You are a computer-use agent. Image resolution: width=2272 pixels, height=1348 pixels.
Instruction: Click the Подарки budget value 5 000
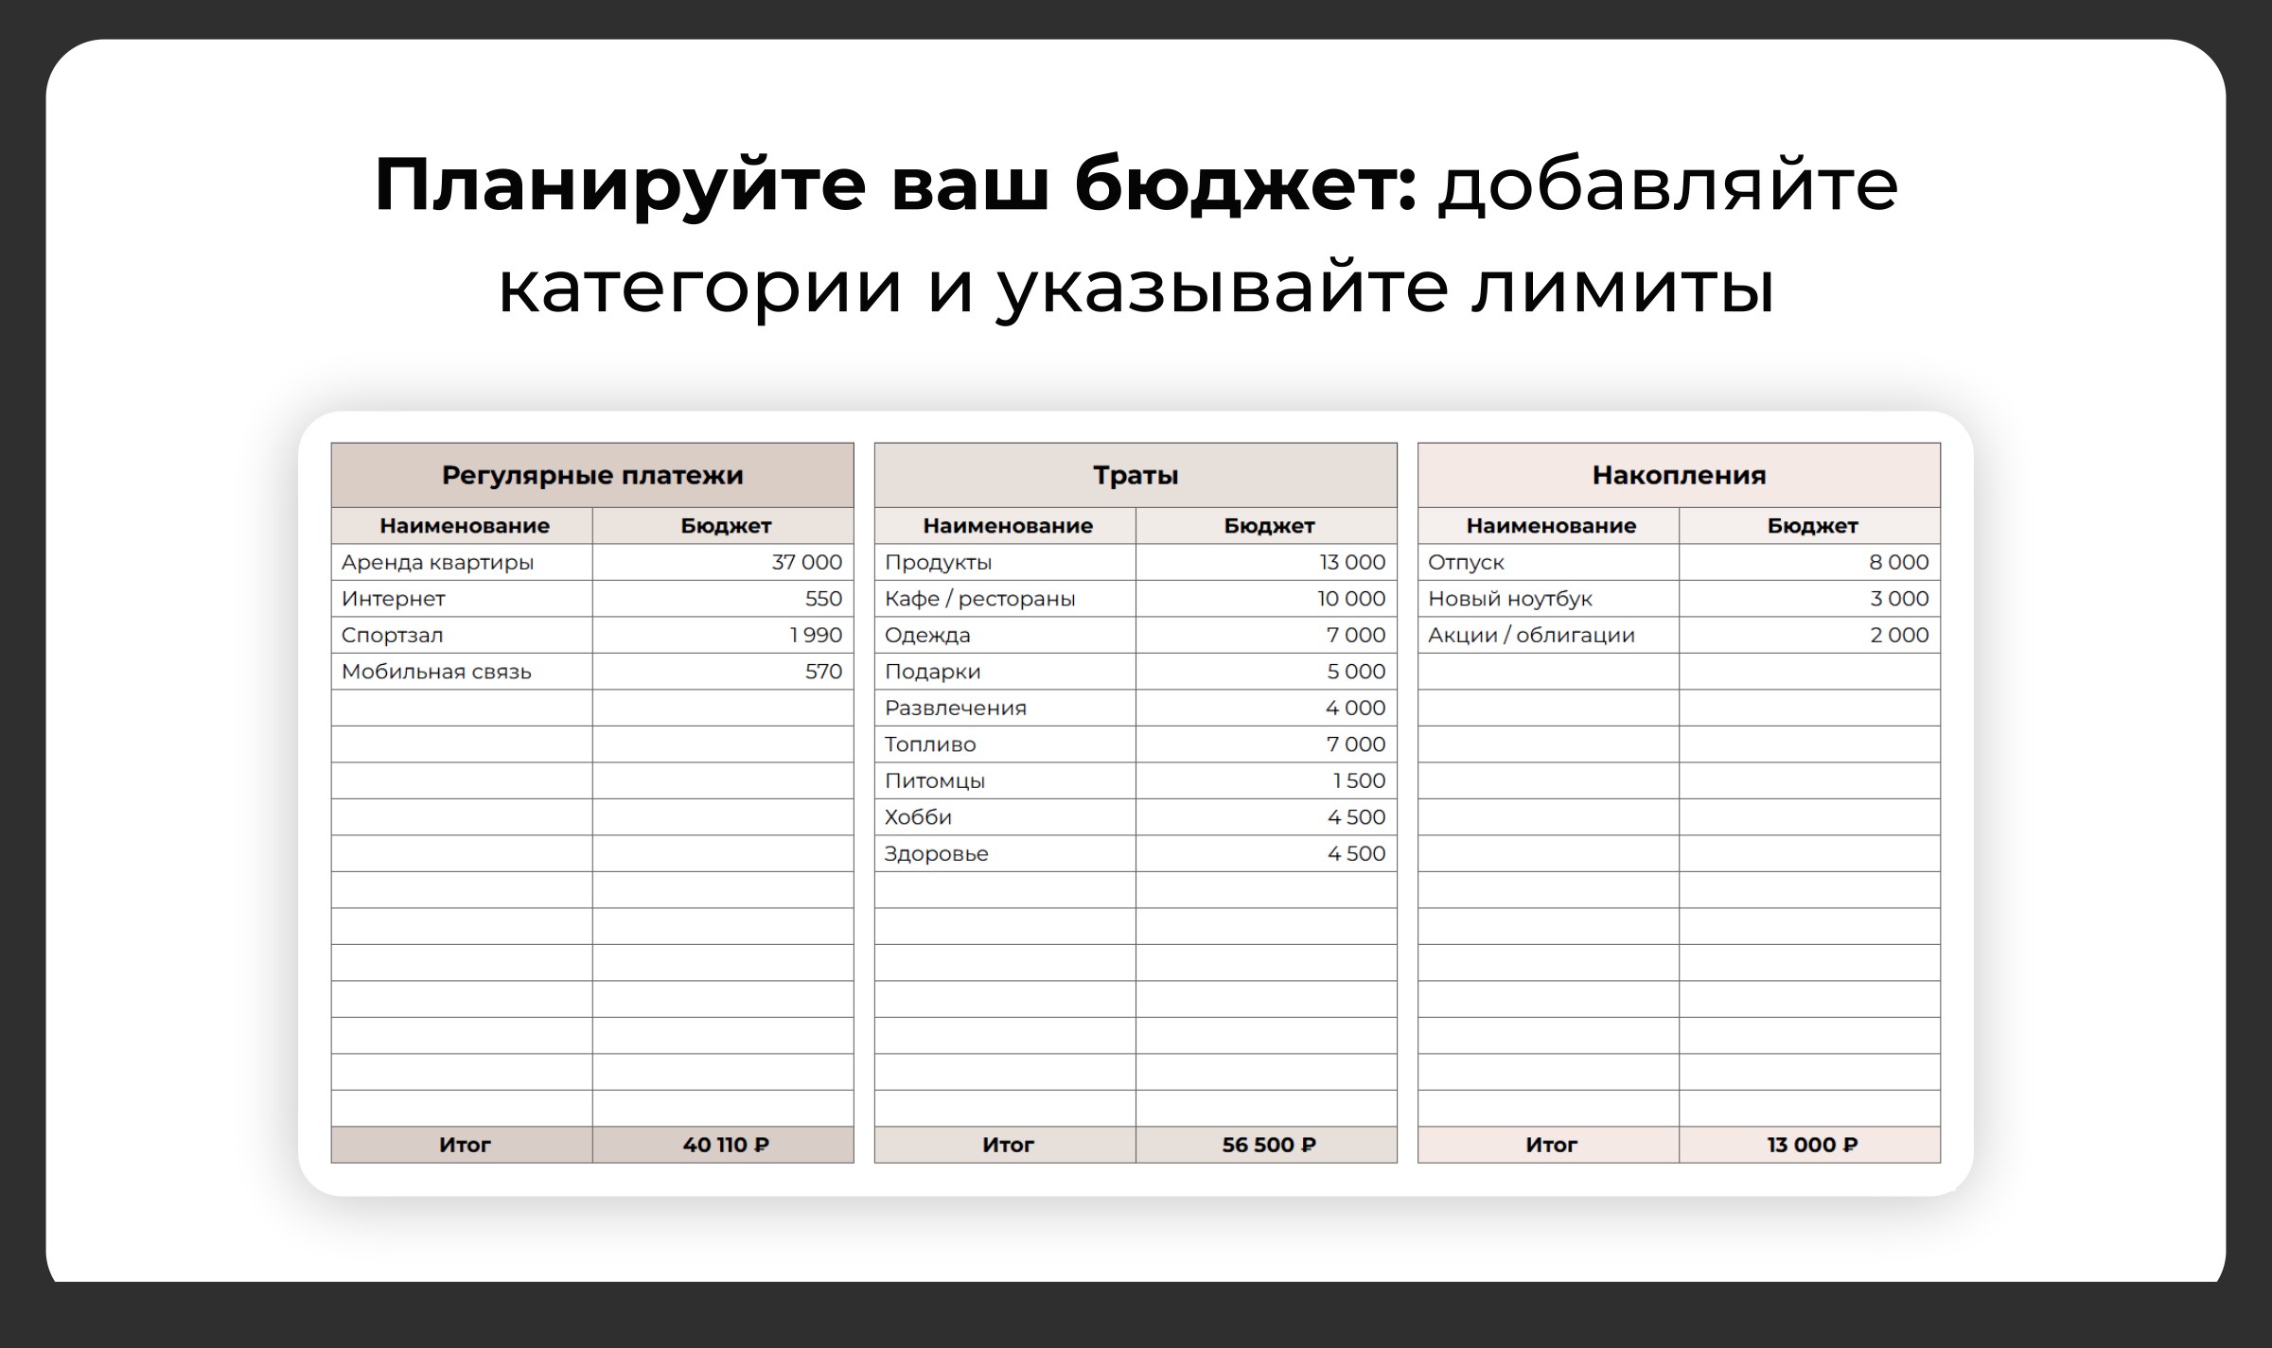tap(1266, 672)
